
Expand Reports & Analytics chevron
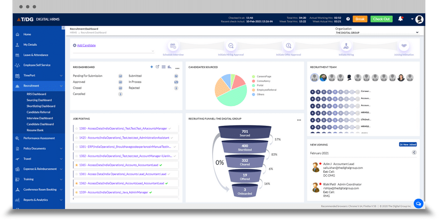click(61, 200)
